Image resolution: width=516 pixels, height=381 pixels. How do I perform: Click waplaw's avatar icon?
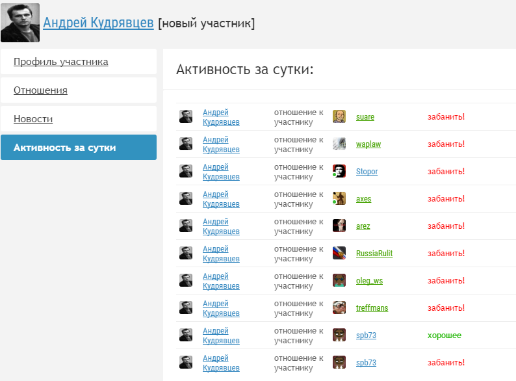point(339,144)
